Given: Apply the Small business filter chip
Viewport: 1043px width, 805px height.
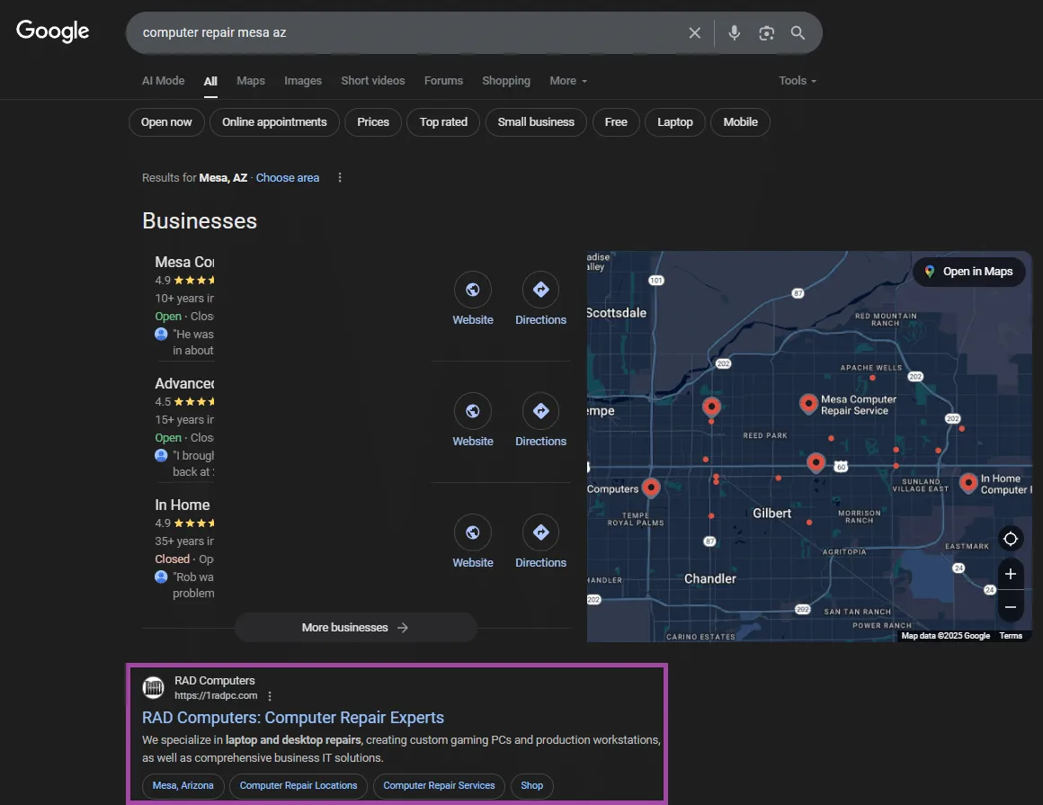Looking at the screenshot, I should (x=536, y=122).
